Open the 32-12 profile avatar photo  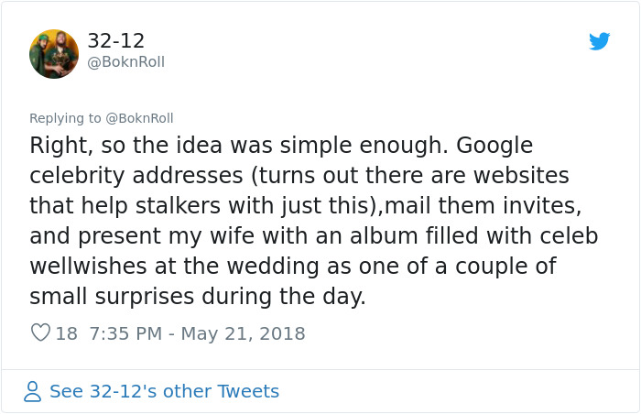(54, 54)
